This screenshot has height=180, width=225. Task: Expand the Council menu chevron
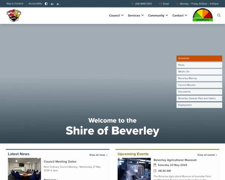(122, 15)
